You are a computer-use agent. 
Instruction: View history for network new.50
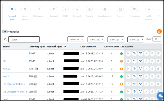[x=134, y=69]
